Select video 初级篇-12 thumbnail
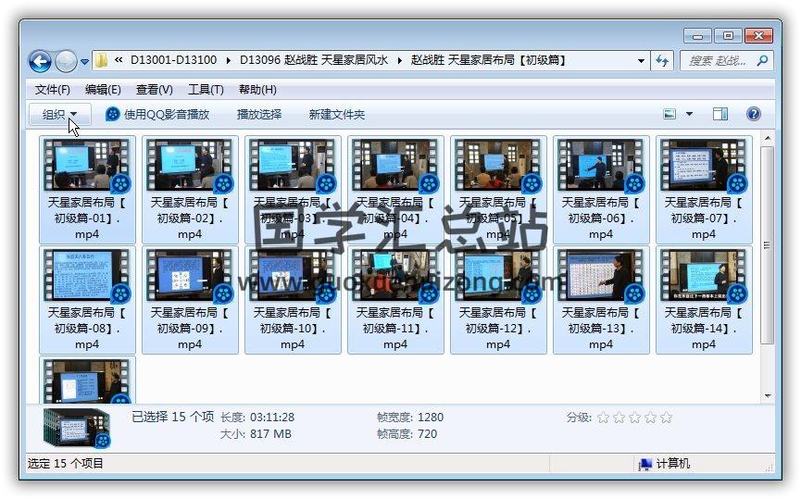Viewport: 801px width, 499px height. (498, 276)
